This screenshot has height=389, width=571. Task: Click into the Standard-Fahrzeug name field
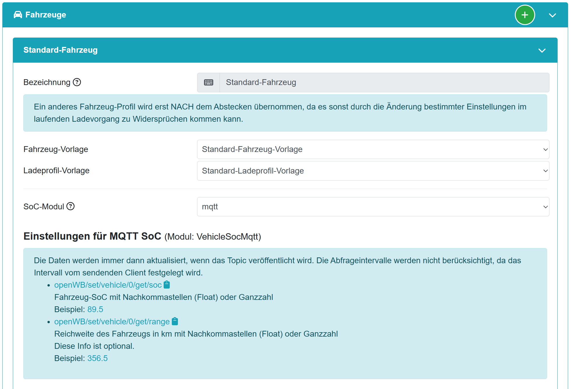pos(384,82)
